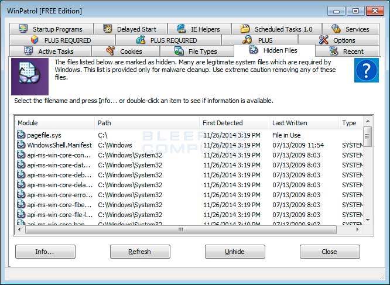Viewport: 390px width, 285px height.
Task: Click horizontal scrollbar left arrow
Action: pos(19,229)
